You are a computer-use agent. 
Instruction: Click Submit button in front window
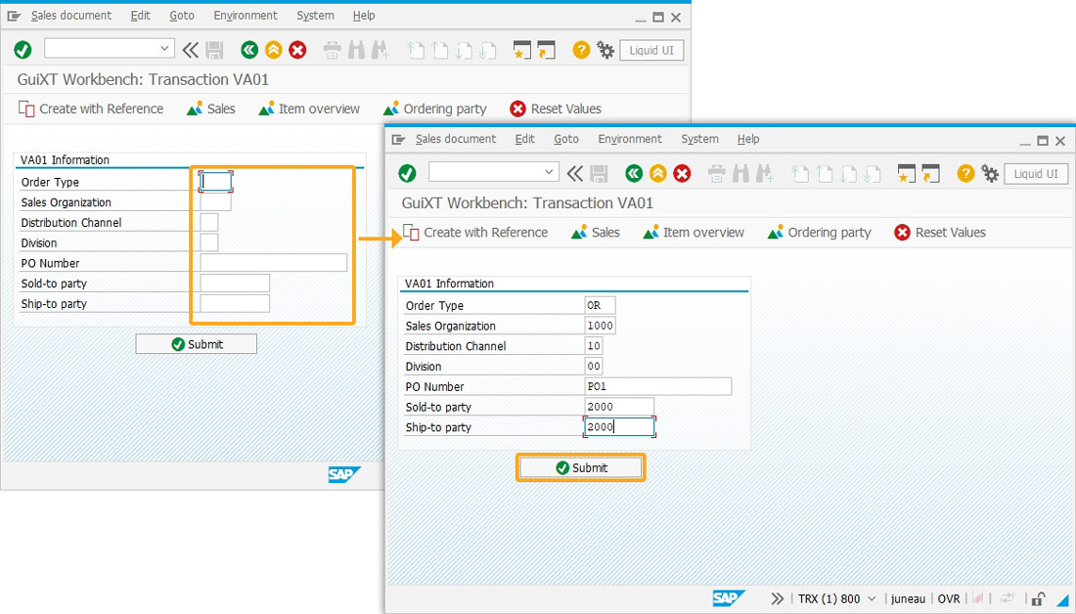click(x=580, y=468)
